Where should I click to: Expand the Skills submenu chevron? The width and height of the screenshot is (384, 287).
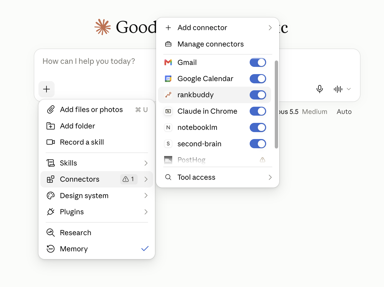(x=146, y=163)
